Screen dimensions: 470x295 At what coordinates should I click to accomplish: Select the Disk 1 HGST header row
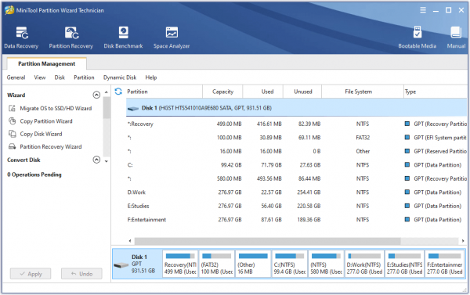[297, 108]
